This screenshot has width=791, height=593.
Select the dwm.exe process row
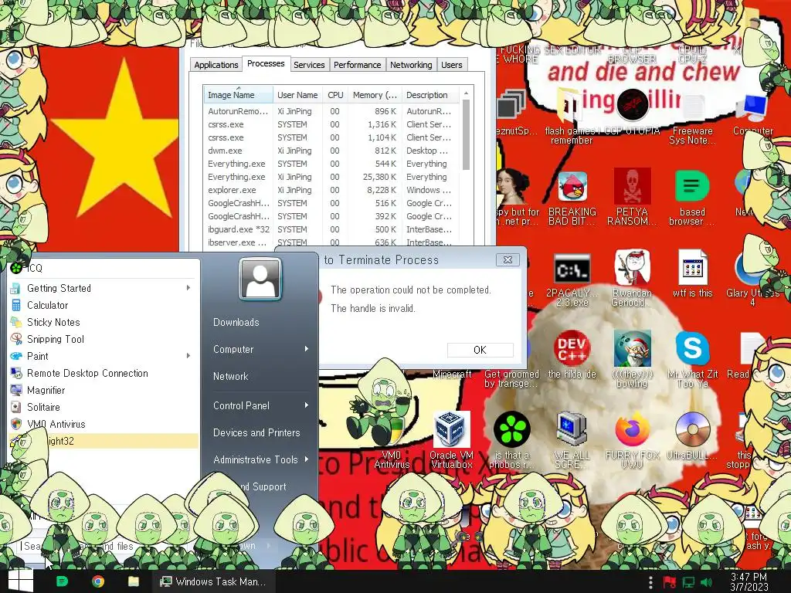tap(332, 151)
